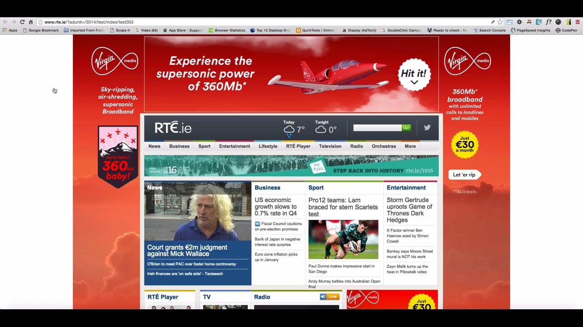Image resolution: width=583 pixels, height=327 pixels.
Task: Click the Hit it! button on banner
Action: [x=414, y=74]
